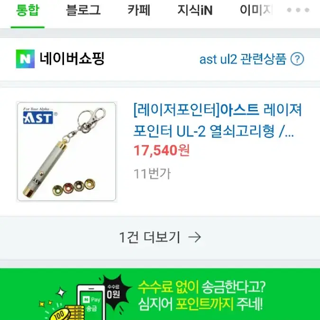Image resolution: width=320 pixels, height=320 pixels.
Task: Click the arrow icon beside 1건 더보기
Action: [x=195, y=238]
